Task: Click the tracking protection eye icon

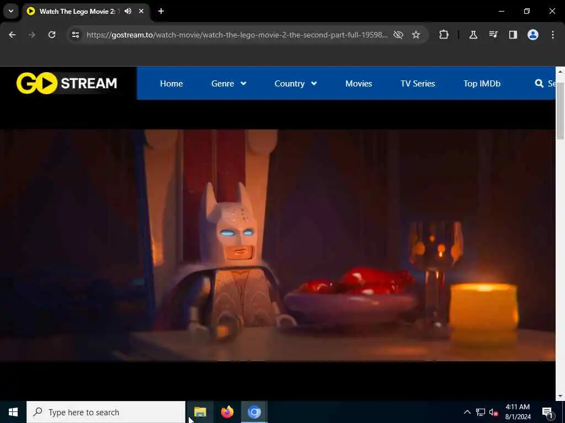Action: 398,35
